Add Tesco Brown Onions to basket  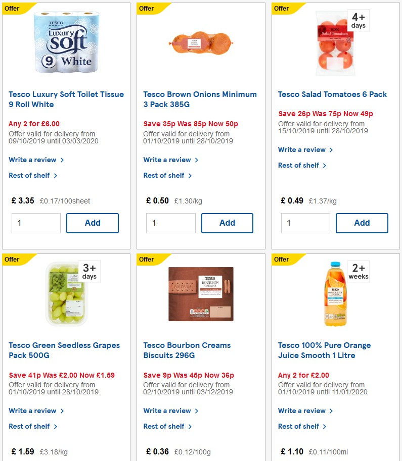[227, 223]
